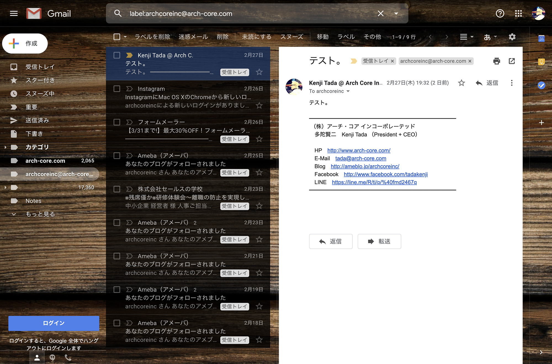Click the 転送 forward button
The width and height of the screenshot is (552, 364).
[x=379, y=241]
